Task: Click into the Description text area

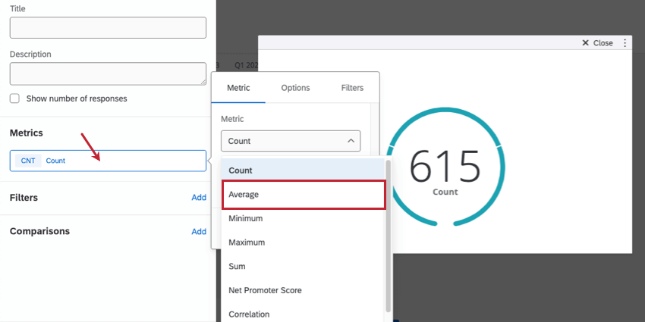Action: click(108, 73)
